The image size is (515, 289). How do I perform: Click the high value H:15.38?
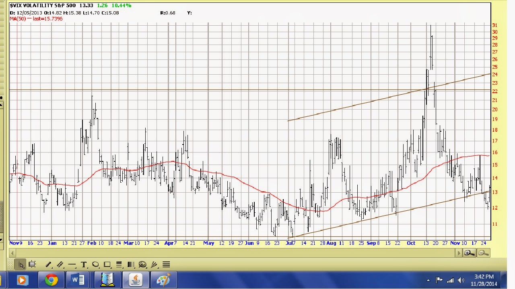click(73, 13)
